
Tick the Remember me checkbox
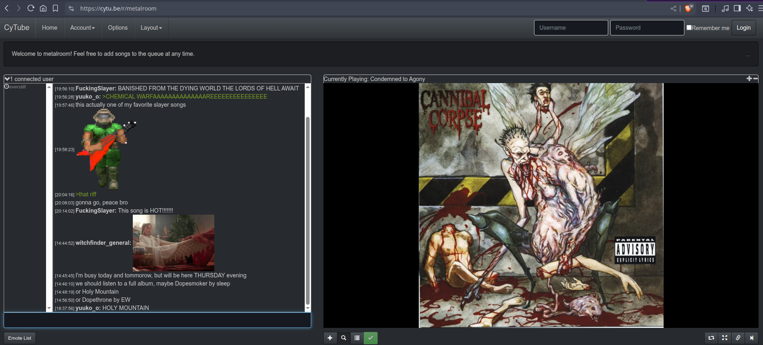[x=689, y=28]
